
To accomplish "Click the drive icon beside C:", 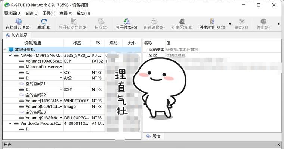I will [x=21, y=72].
